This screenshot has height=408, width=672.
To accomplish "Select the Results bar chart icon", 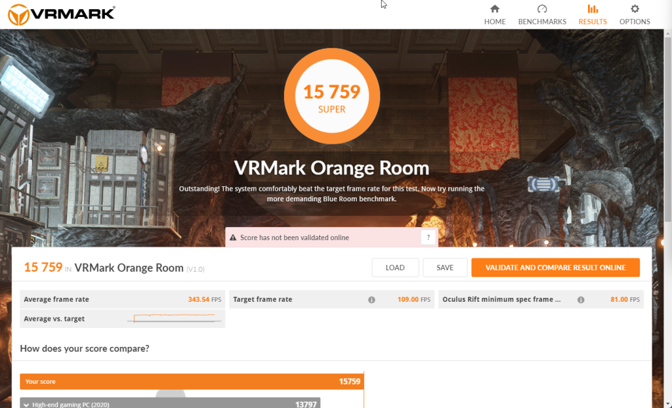I will pos(593,9).
